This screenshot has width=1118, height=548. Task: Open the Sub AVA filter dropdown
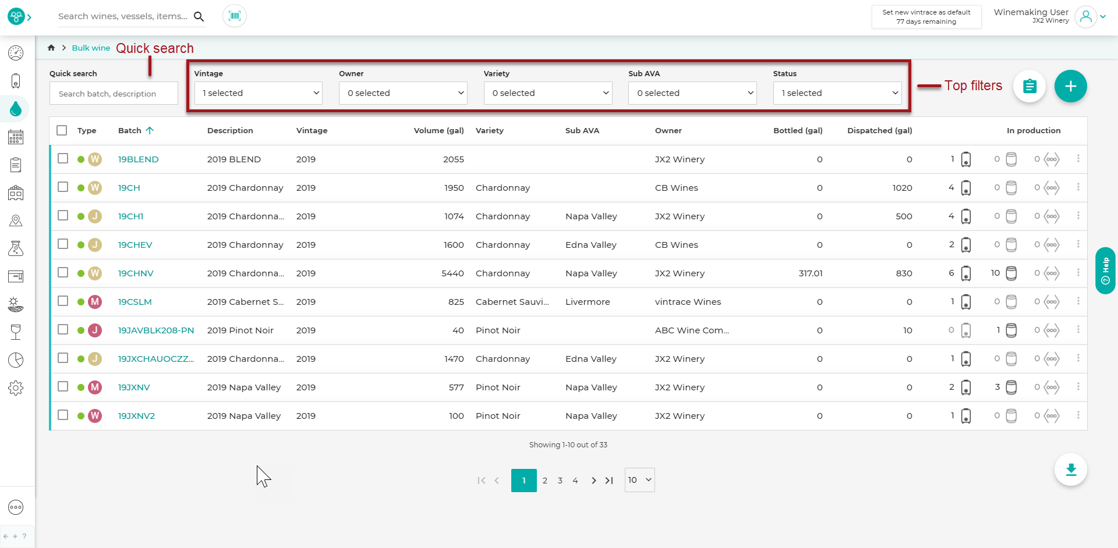click(x=692, y=93)
